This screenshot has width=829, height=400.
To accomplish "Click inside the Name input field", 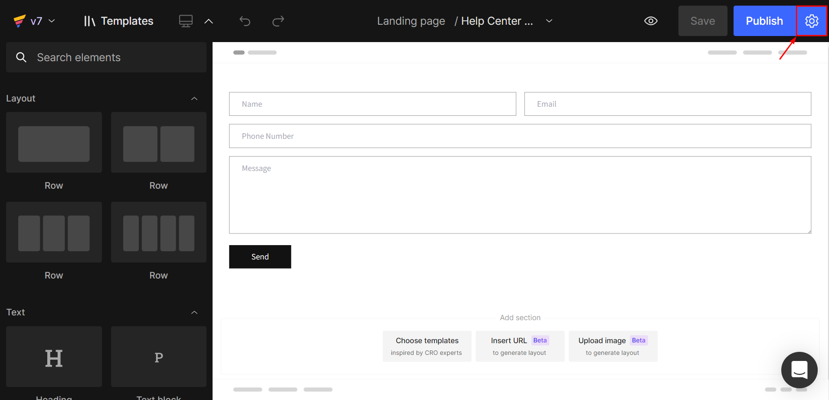I will (372, 104).
